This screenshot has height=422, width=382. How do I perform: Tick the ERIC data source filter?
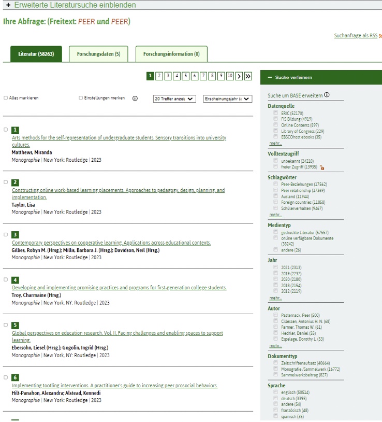coord(276,112)
